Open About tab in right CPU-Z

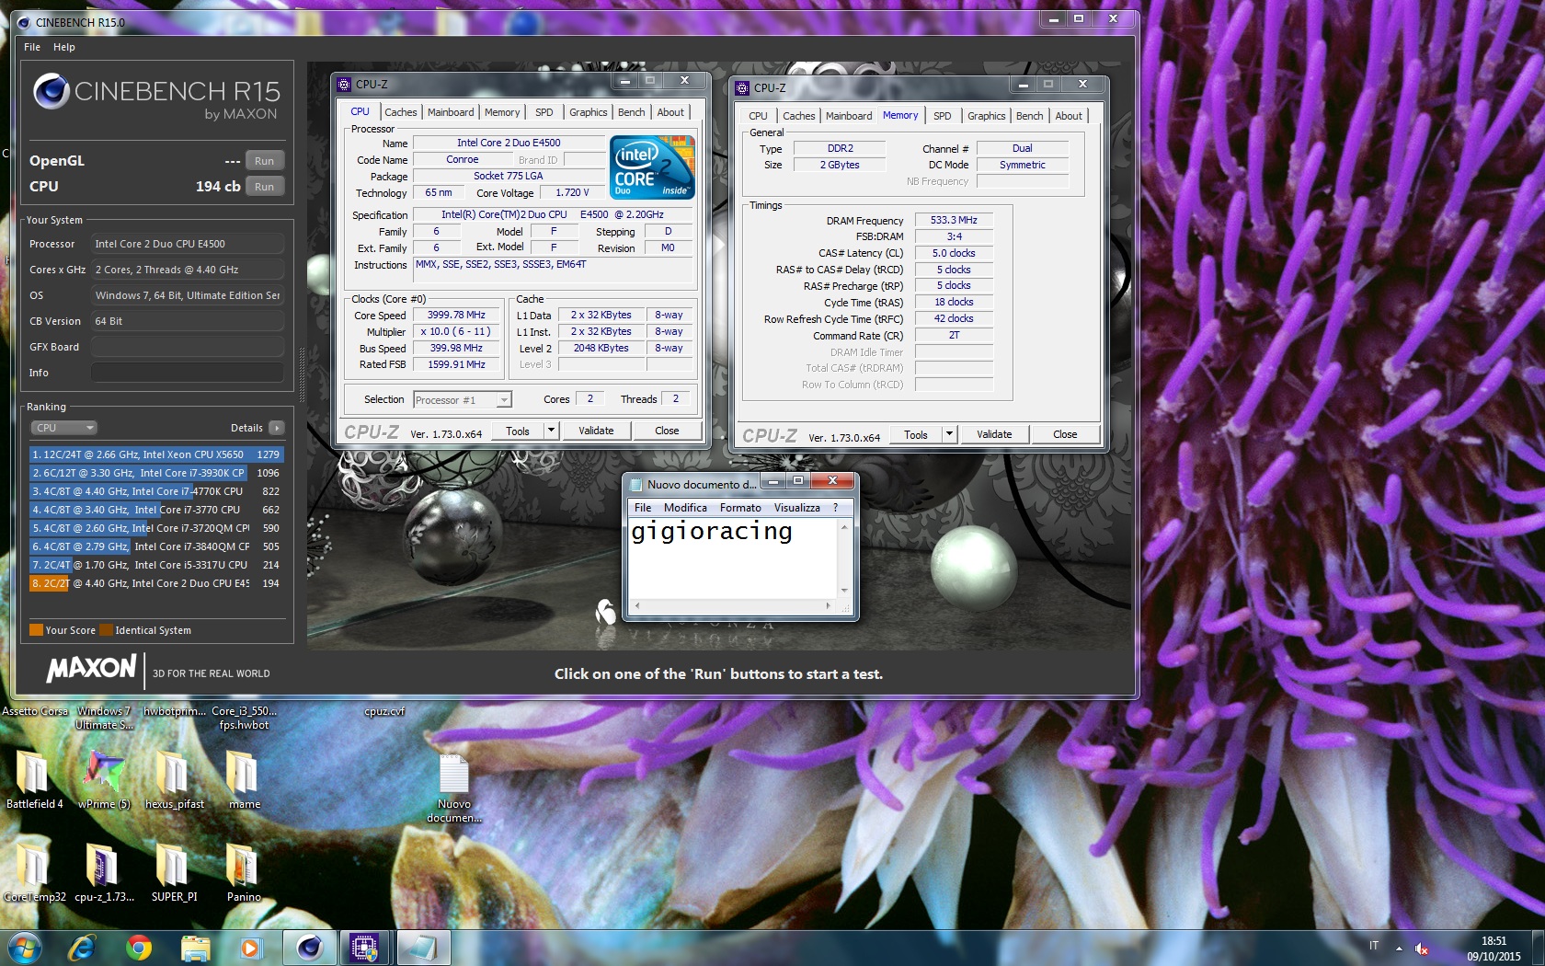click(x=1069, y=116)
